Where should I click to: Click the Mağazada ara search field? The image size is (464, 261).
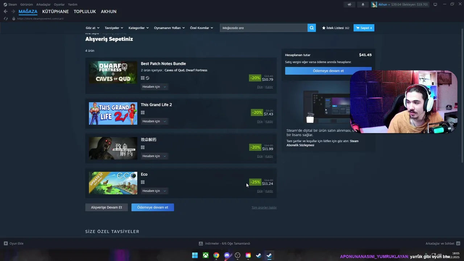(x=264, y=28)
